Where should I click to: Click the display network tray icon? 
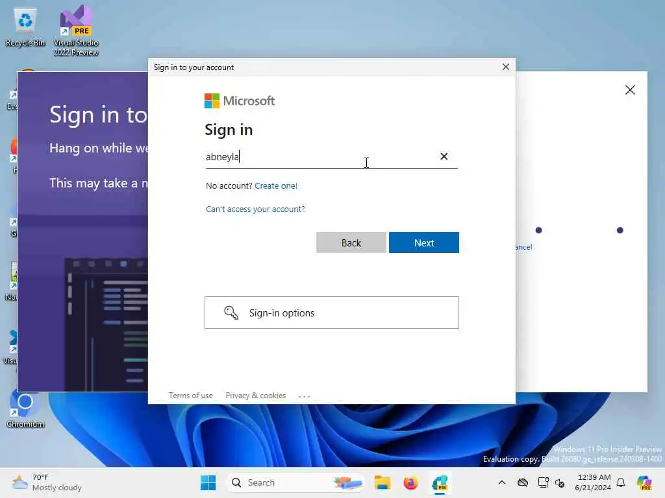click(x=542, y=482)
